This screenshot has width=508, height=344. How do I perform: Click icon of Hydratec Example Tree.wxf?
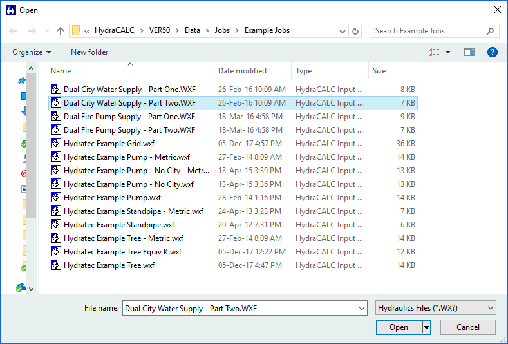click(56, 265)
